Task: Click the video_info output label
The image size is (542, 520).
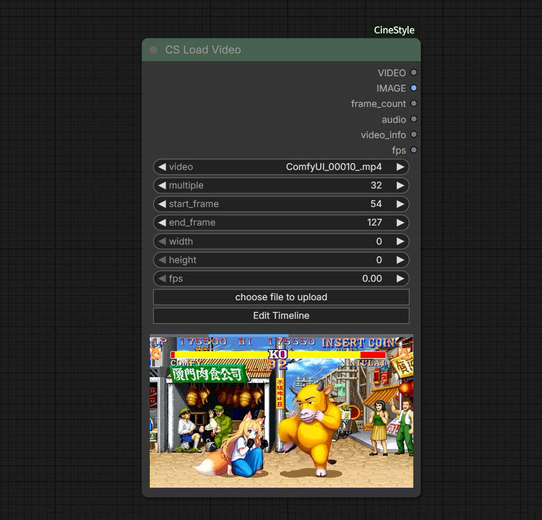Action: click(x=383, y=135)
